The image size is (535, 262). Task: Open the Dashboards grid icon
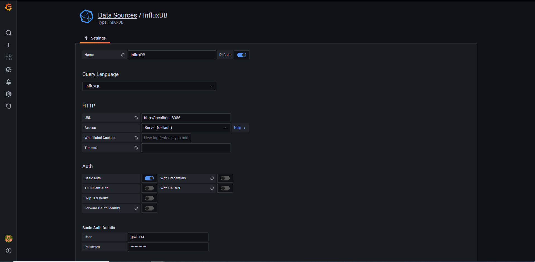pyautogui.click(x=9, y=57)
